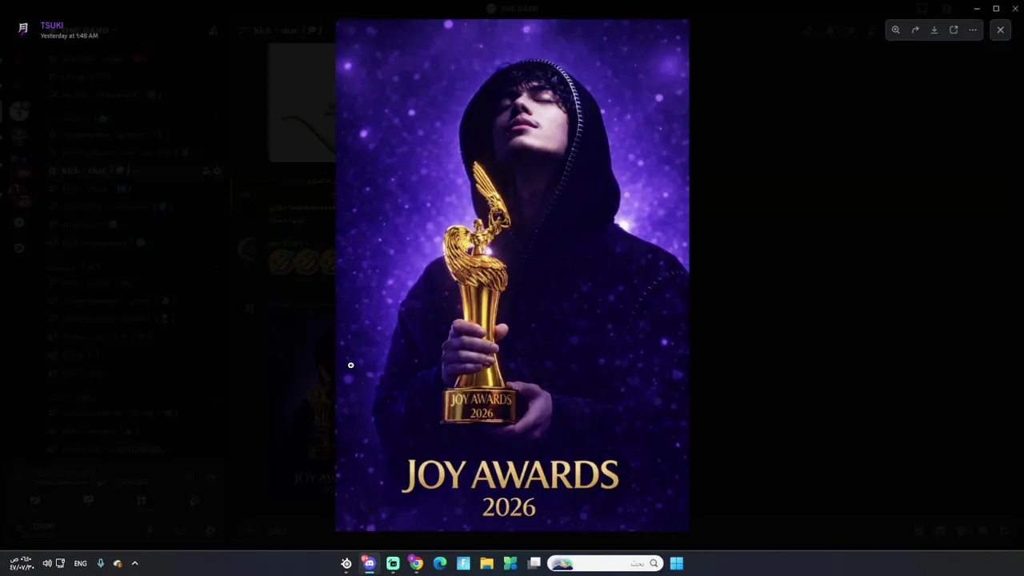
Task: Launch Google Chrome from the taskbar
Action: [x=416, y=563]
